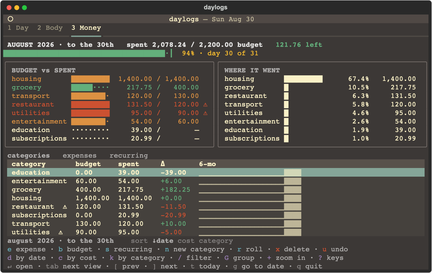Select the date sort option

tap(163, 241)
